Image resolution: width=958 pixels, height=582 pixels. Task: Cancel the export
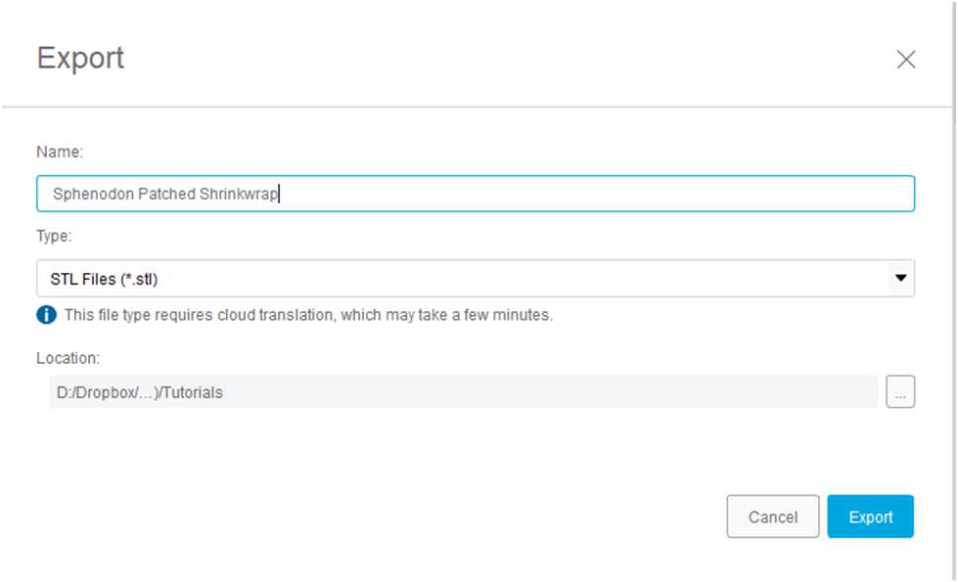click(773, 516)
